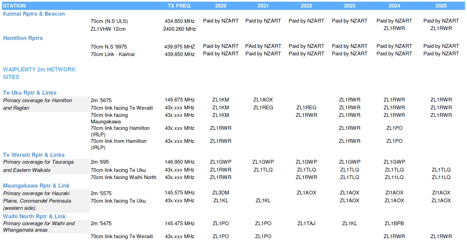
Task: Select ZL1REG in the 2022 column
Action: pyautogui.click(x=306, y=108)
